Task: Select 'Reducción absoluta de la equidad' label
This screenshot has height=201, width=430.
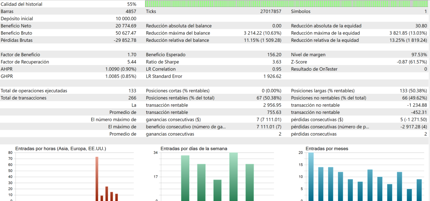Action: 326,26
